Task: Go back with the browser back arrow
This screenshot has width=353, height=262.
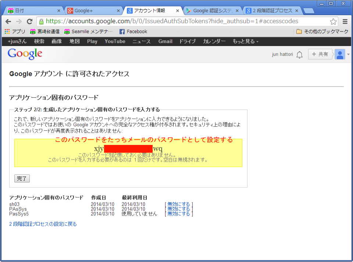Action: point(8,21)
